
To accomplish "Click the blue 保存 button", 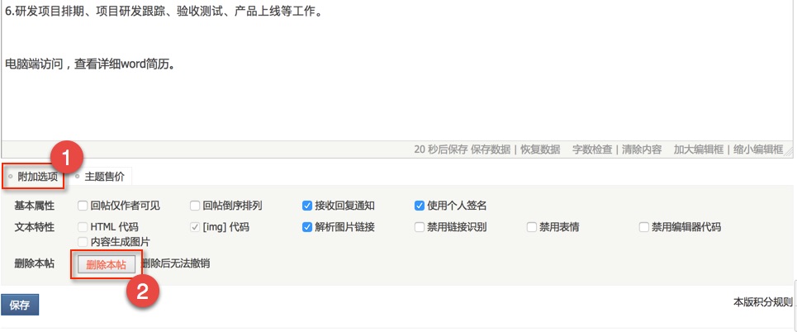I will 20,305.
